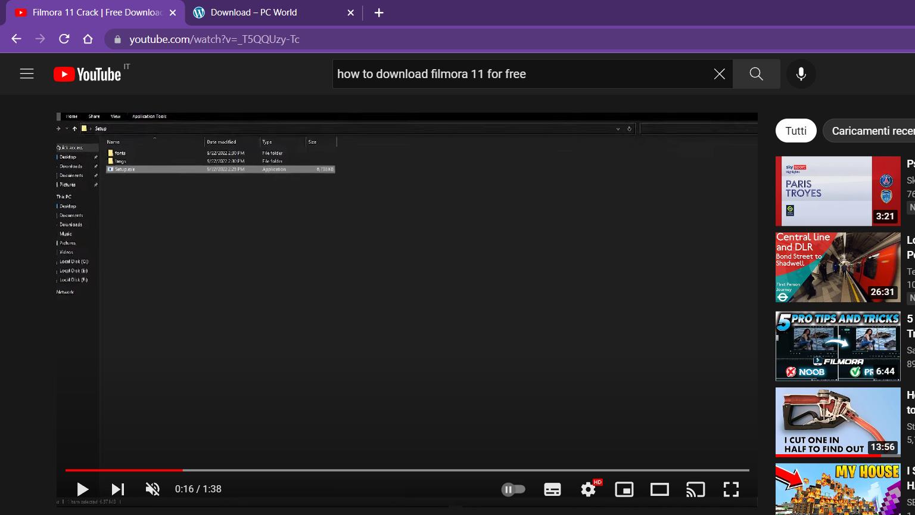Image resolution: width=915 pixels, height=515 pixels.
Task: Select the "Tutti" filter chip
Action: pos(795,131)
